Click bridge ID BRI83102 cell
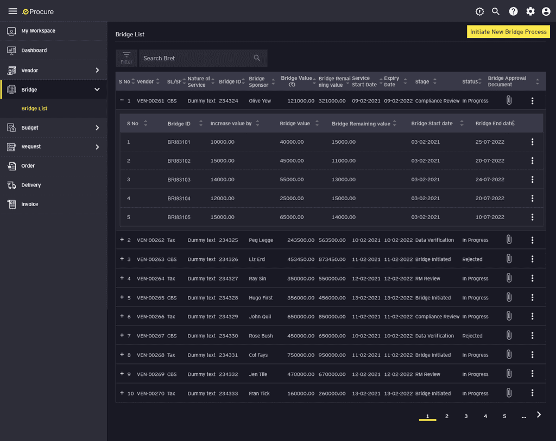This screenshot has height=441, width=556. click(179, 161)
